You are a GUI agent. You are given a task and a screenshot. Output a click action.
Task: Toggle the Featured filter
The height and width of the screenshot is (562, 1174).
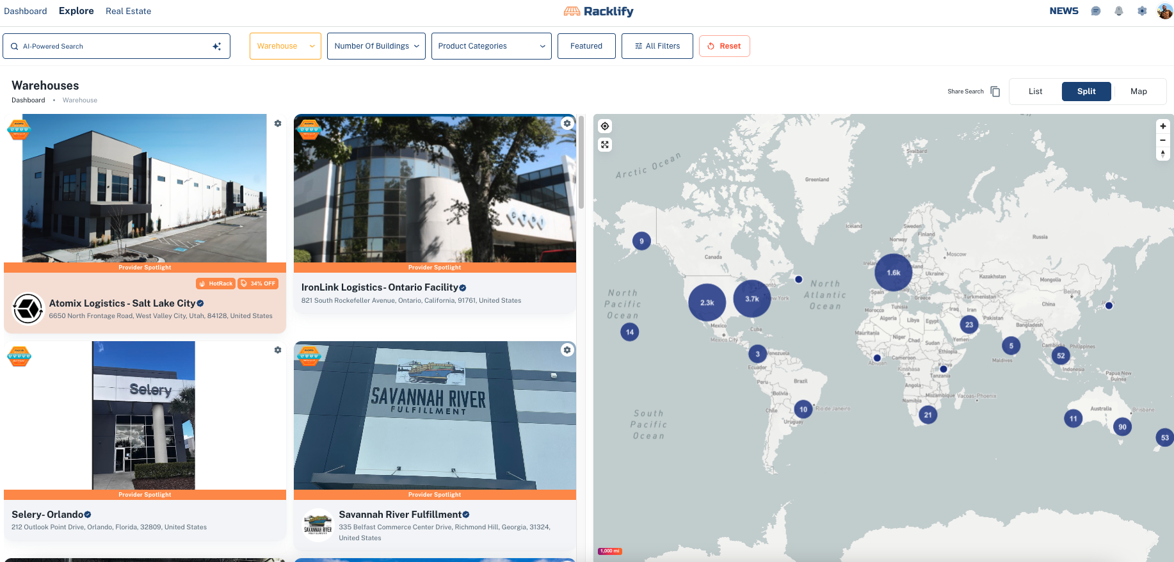point(586,46)
